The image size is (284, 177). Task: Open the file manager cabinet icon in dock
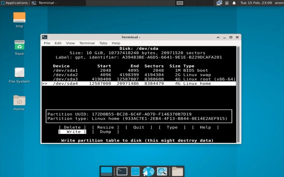tap(135, 171)
